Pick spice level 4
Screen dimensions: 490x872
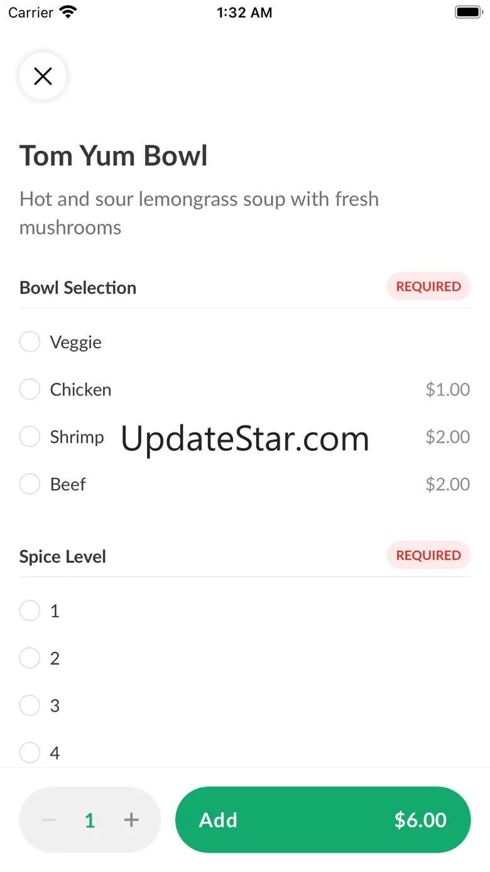(x=30, y=753)
